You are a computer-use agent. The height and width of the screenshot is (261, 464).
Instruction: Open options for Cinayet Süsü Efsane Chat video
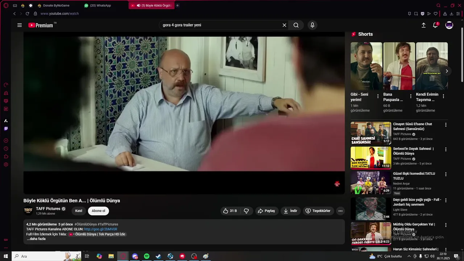tap(446, 125)
